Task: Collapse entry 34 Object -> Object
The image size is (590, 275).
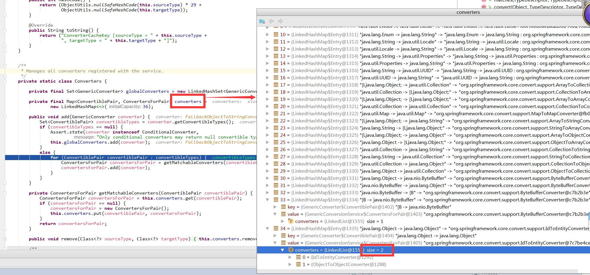Action: click(267, 228)
